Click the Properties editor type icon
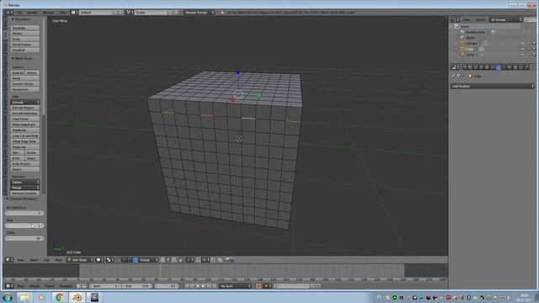The width and height of the screenshot is (539, 303). (456, 67)
